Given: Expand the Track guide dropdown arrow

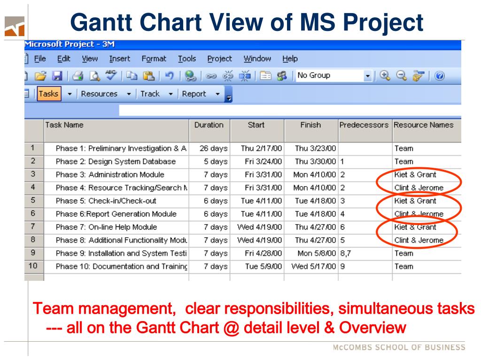Looking at the screenshot, I should [x=171, y=94].
